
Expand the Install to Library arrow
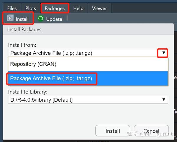[164, 99]
